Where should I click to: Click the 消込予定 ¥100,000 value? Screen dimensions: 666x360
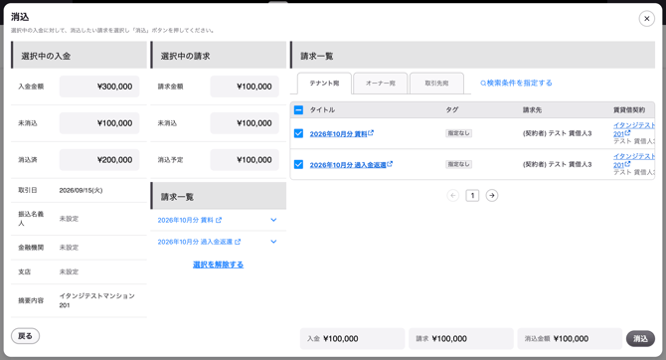click(245, 160)
